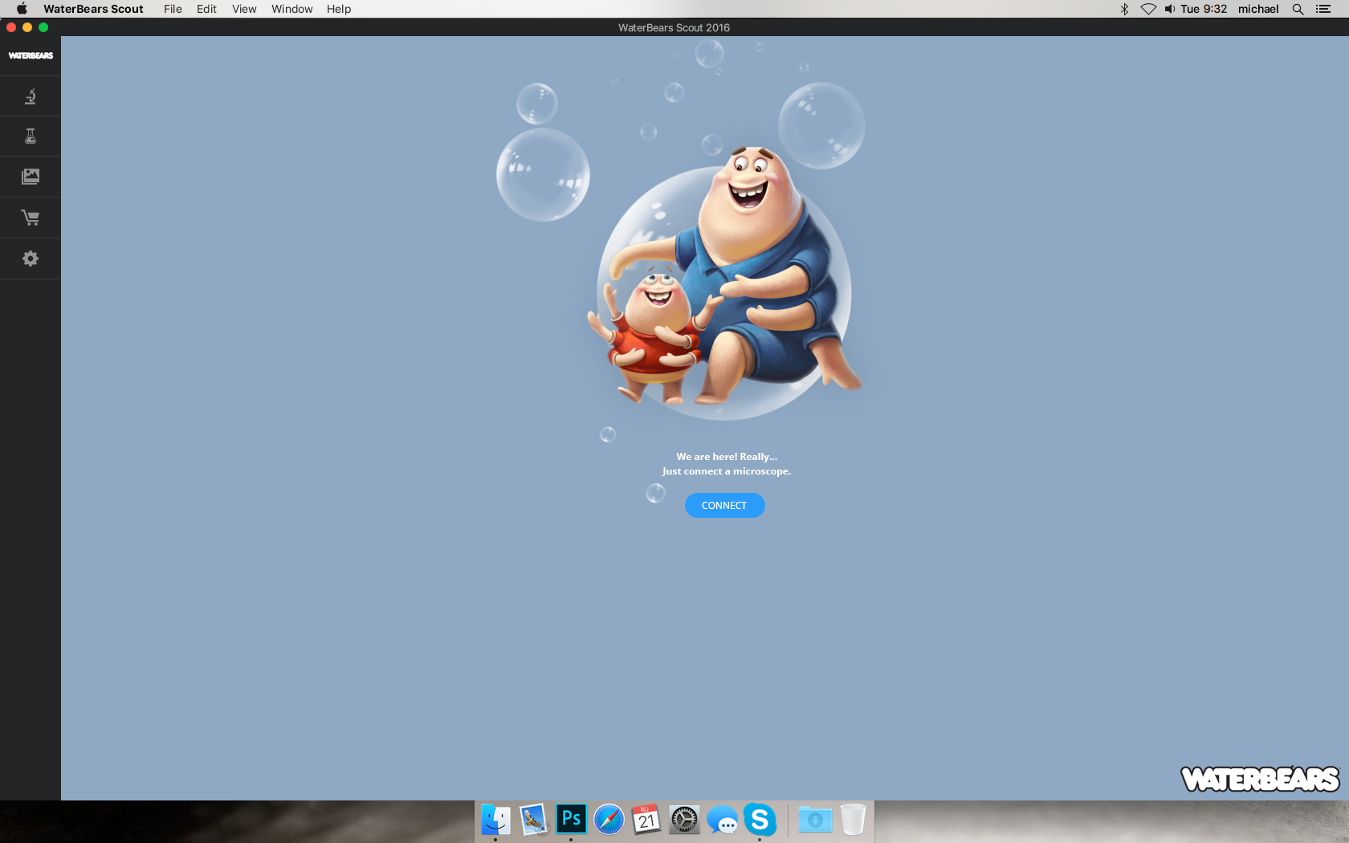Open the shopping cart in sidebar
Image resolution: width=1349 pixels, height=843 pixels.
31,218
